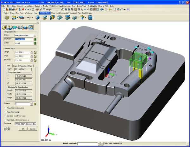This screenshot has height=147, width=190.
Task: Click the lock icon next to Length
Action: pyautogui.click(x=35, y=52)
